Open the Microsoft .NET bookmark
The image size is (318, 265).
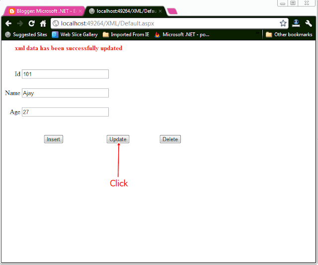pos(182,35)
